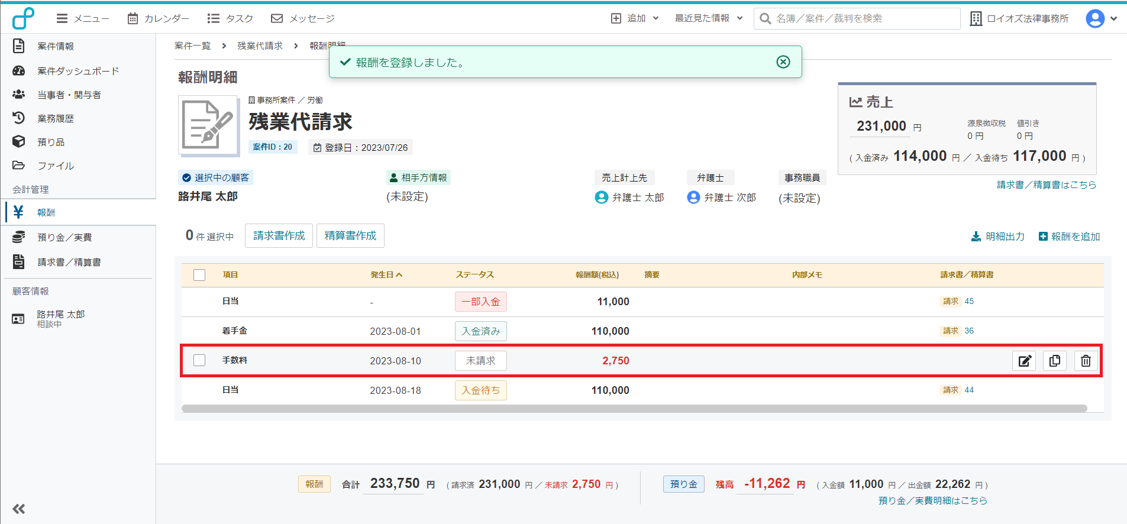Click the 案件ID : 20 badge
The width and height of the screenshot is (1127, 524).
[272, 147]
